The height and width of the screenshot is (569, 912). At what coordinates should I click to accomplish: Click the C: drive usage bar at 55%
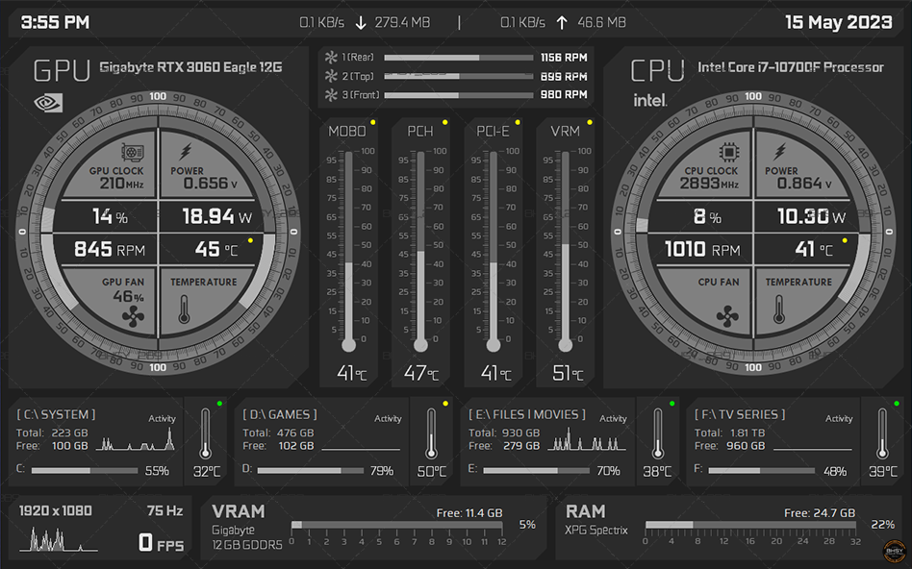pos(85,470)
